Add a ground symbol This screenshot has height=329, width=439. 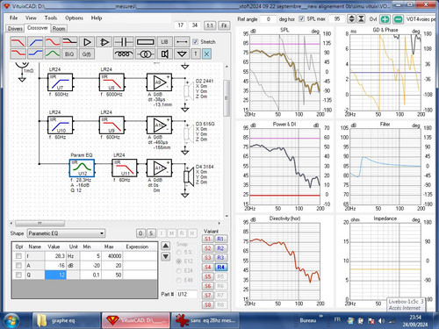(x=182, y=54)
